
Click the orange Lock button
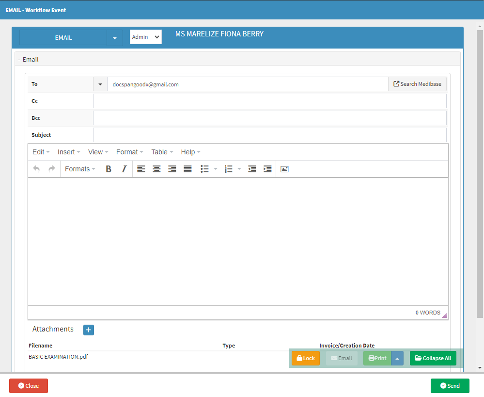305,358
